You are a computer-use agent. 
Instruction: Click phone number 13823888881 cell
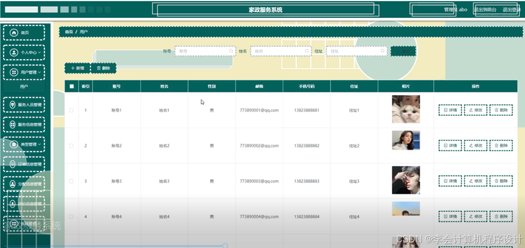(x=307, y=110)
